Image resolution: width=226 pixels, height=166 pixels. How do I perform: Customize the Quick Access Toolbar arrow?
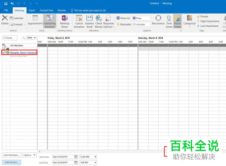pyautogui.click(x=37, y=4)
